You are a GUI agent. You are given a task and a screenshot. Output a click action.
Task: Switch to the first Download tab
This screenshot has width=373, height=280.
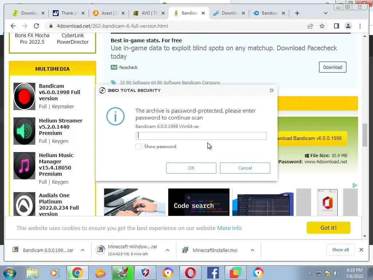[29, 13]
